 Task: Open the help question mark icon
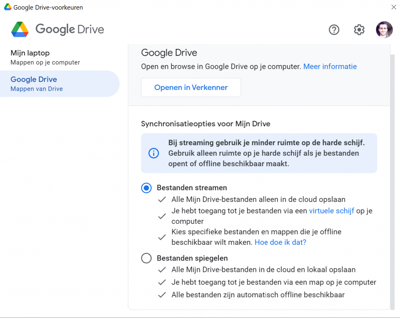(x=334, y=30)
